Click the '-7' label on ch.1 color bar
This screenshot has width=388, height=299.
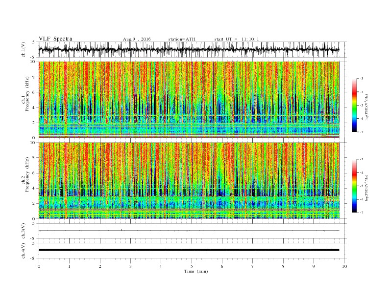pos(362,132)
